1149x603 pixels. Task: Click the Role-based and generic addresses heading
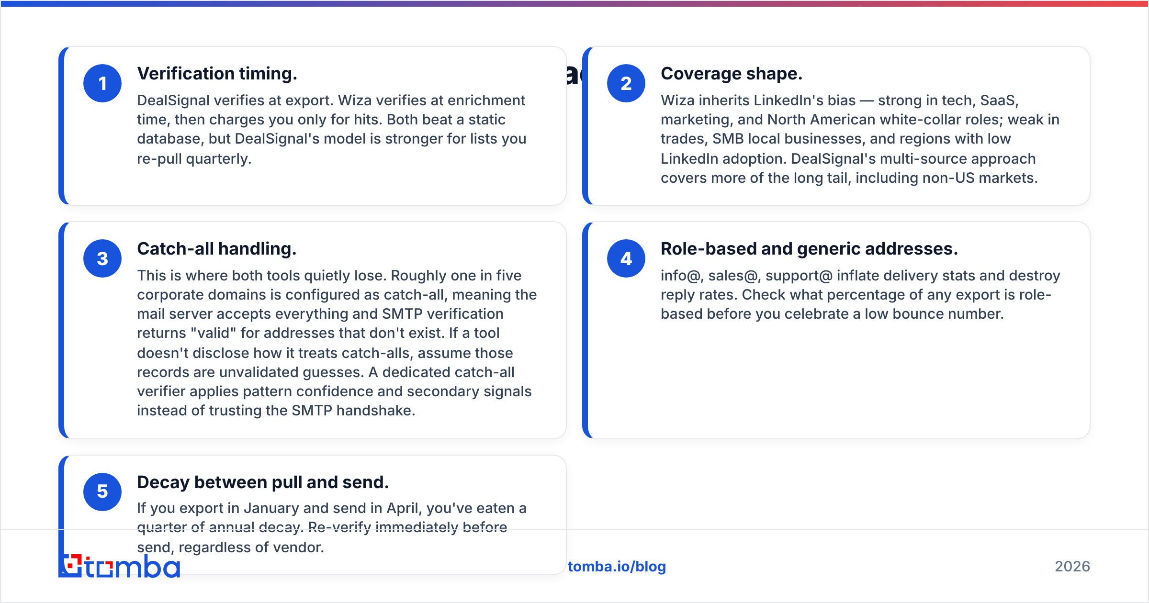(809, 249)
